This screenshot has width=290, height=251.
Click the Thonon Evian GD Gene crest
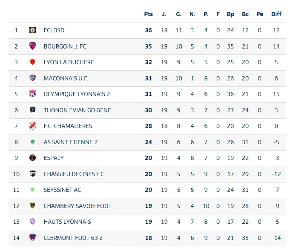coord(32,110)
